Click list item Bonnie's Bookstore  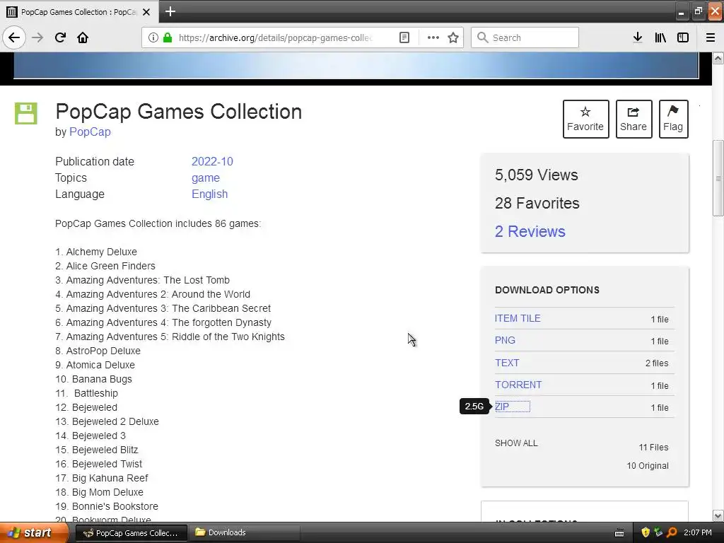tap(115, 506)
